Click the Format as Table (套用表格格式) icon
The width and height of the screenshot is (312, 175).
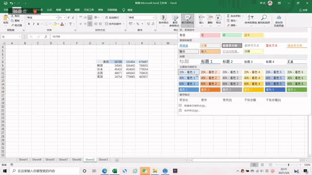tap(175, 18)
